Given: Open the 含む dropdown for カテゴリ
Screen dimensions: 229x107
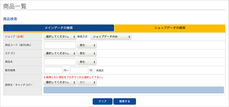Looking at the screenshot, I should (87, 53).
